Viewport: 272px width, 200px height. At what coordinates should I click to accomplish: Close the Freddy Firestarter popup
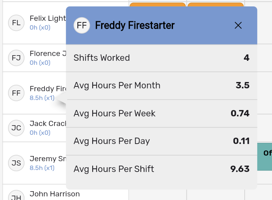(238, 26)
